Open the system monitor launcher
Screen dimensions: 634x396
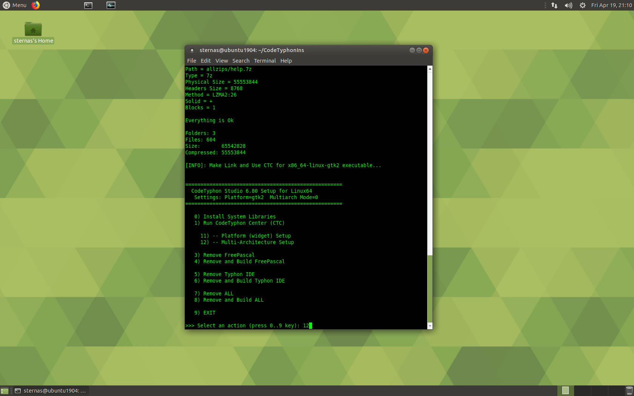111,5
